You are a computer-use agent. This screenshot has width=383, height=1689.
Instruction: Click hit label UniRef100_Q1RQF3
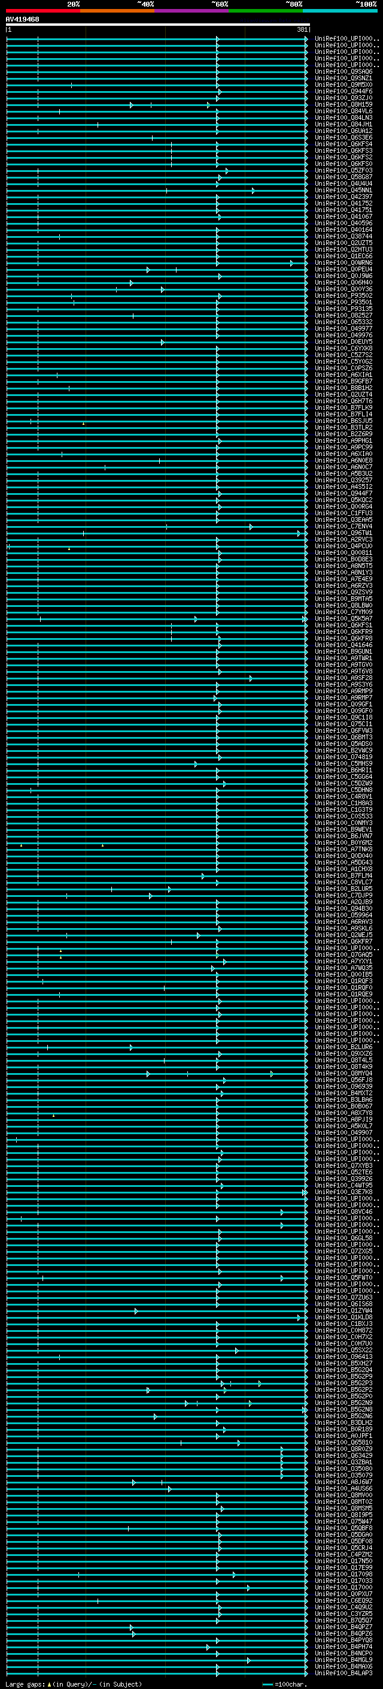(343, 981)
